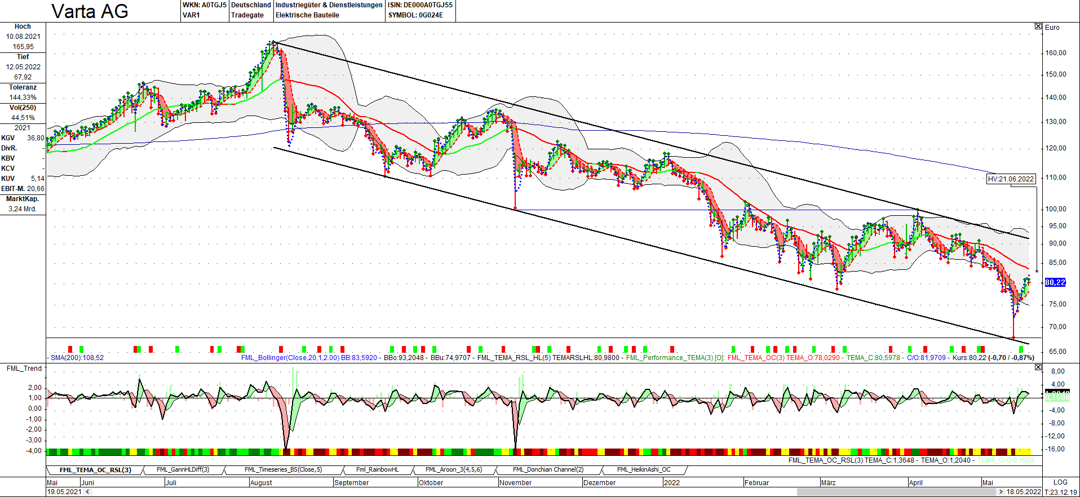The width and height of the screenshot is (1080, 497).
Task: Click the T:23.12.19 time stamp
Action: coord(1061,492)
